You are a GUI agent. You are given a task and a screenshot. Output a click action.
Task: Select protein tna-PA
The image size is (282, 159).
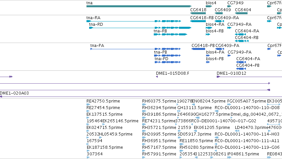coord(97,46)
